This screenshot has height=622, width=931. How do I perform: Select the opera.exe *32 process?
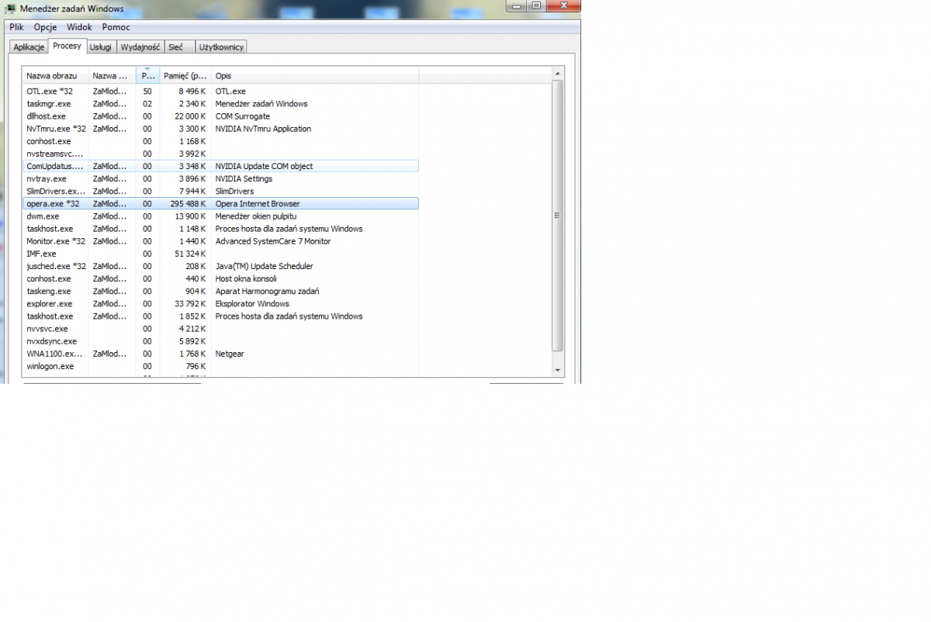point(220,204)
